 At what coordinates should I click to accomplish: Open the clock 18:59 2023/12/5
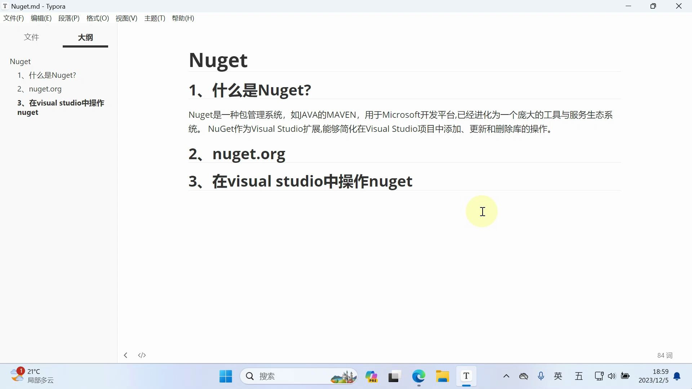(653, 376)
